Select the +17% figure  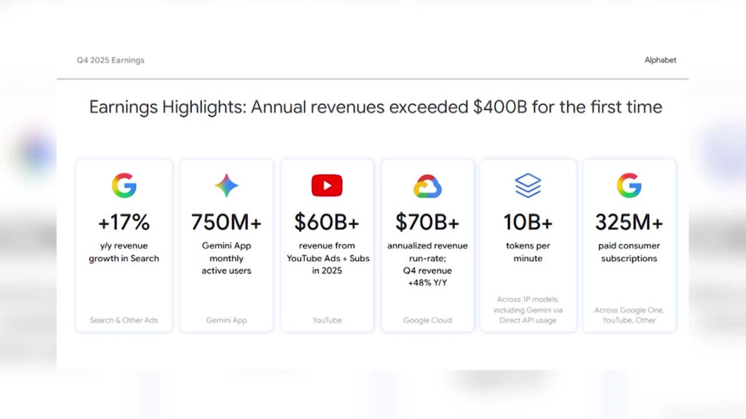[124, 222]
